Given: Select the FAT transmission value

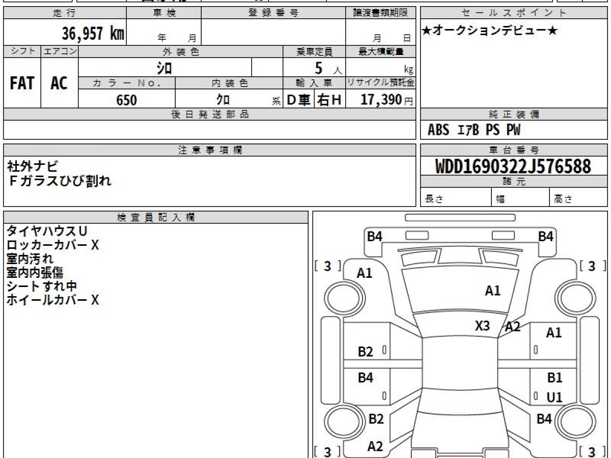Looking at the screenshot, I should coord(22,83).
